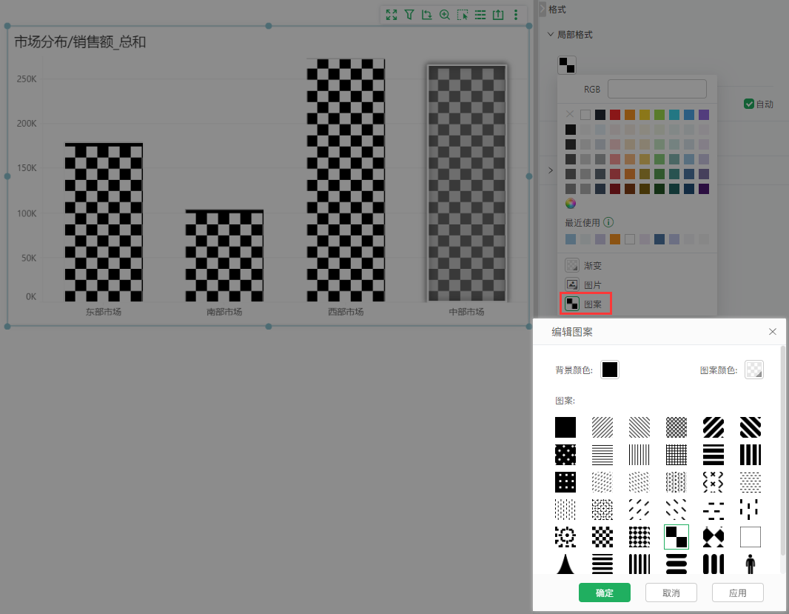The image size is (789, 614).
Task: Select the solid black fill pattern
Action: [x=565, y=427]
